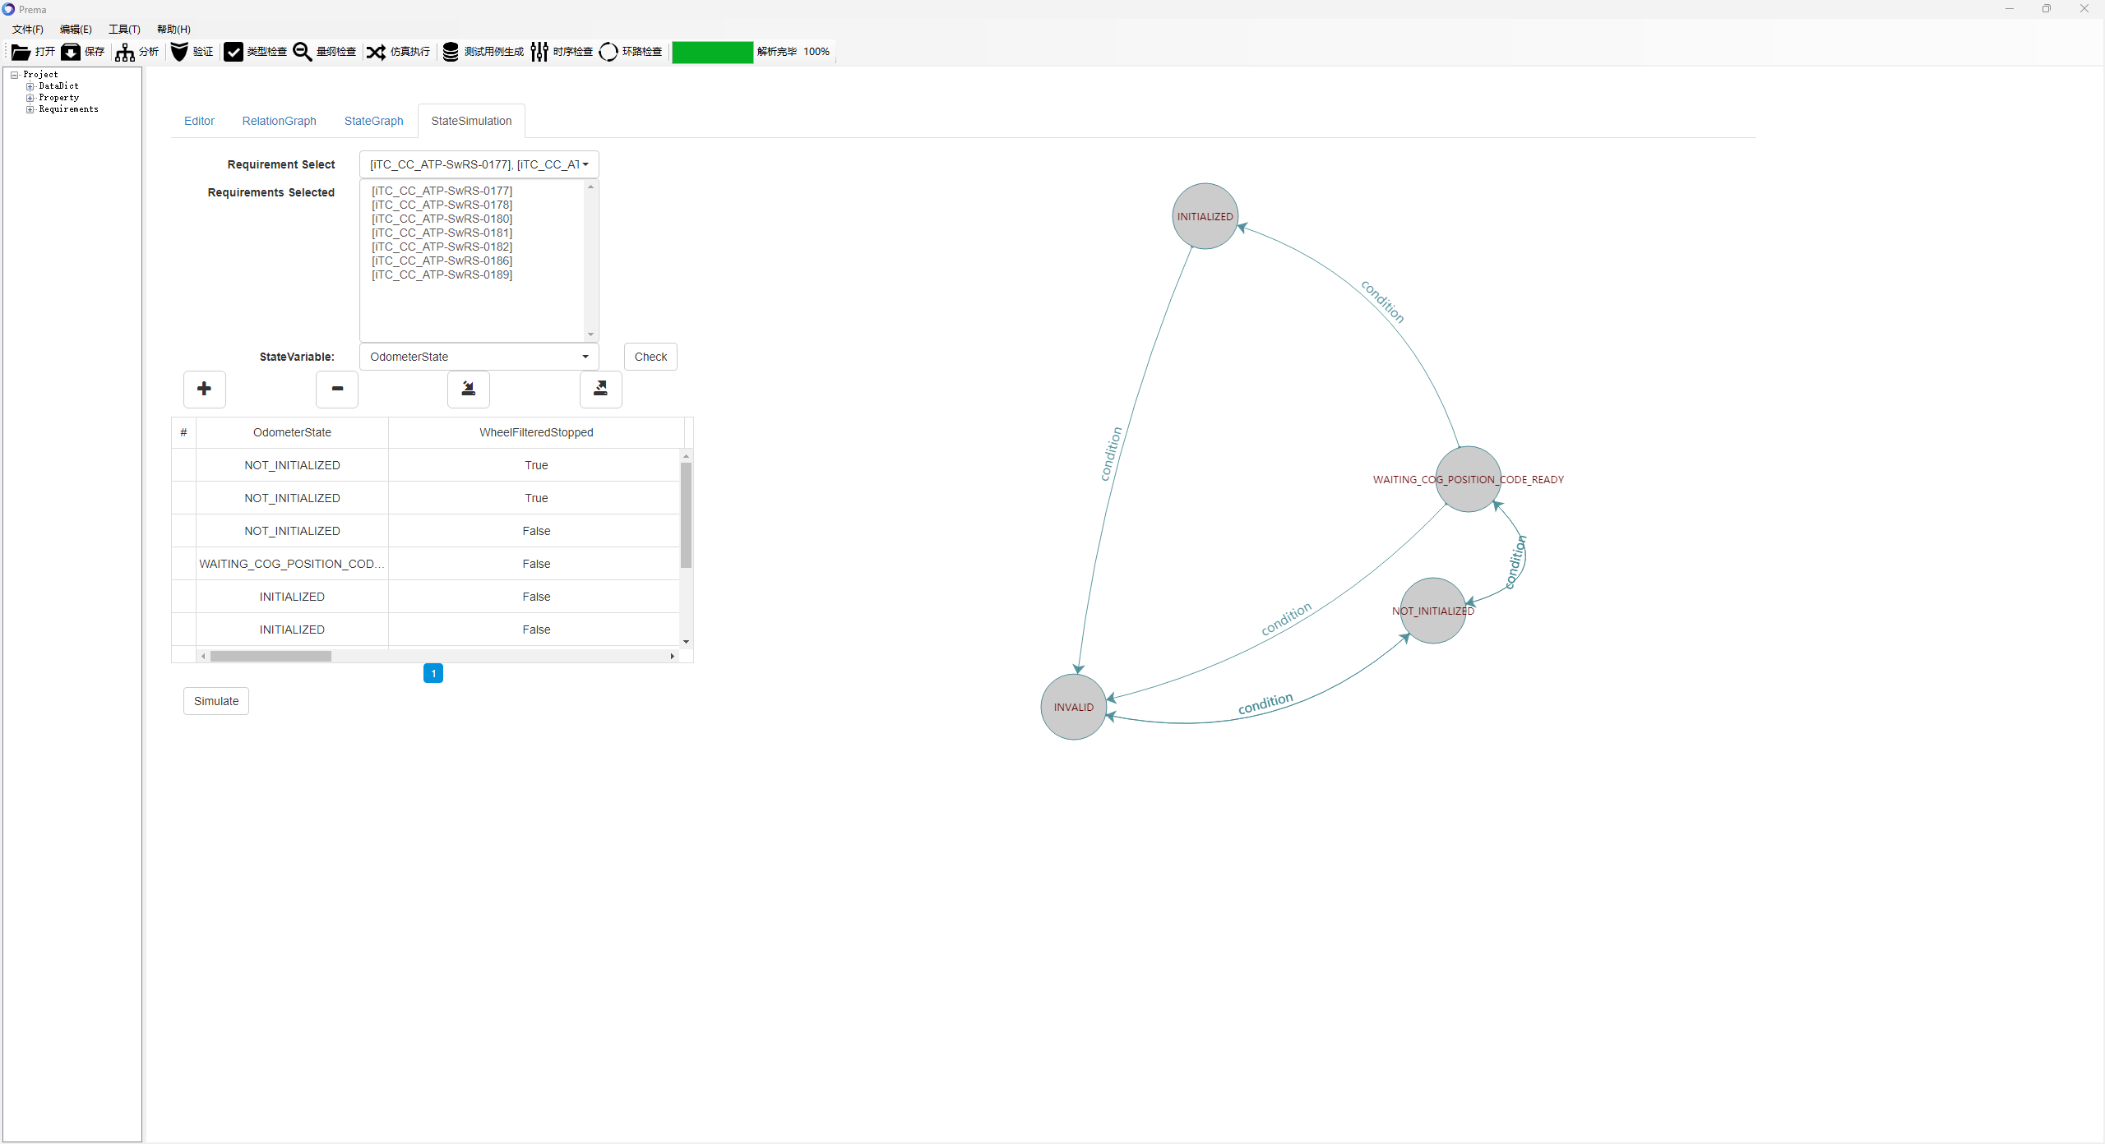The width and height of the screenshot is (2105, 1144).
Task: Open the Requirement Select dropdown
Action: coord(479,164)
